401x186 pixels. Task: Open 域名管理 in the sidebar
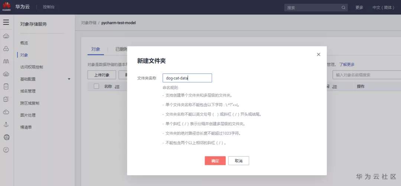pyautogui.click(x=28, y=91)
